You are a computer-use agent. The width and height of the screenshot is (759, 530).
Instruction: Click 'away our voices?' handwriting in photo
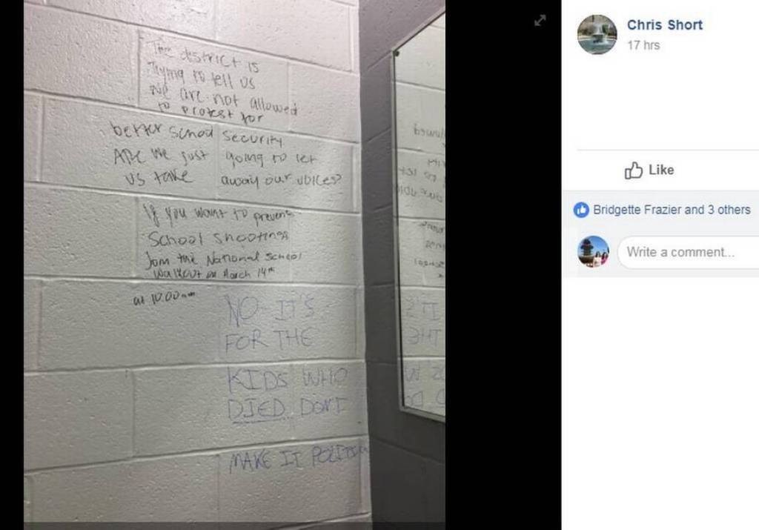coord(281,179)
